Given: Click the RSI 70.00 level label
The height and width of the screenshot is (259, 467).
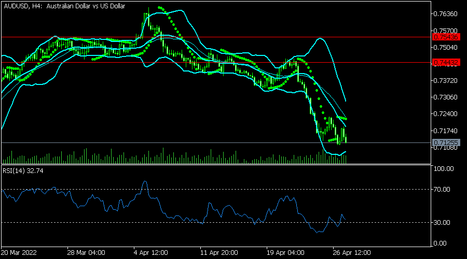Looking at the screenshot, I should pyautogui.click(x=442, y=190).
